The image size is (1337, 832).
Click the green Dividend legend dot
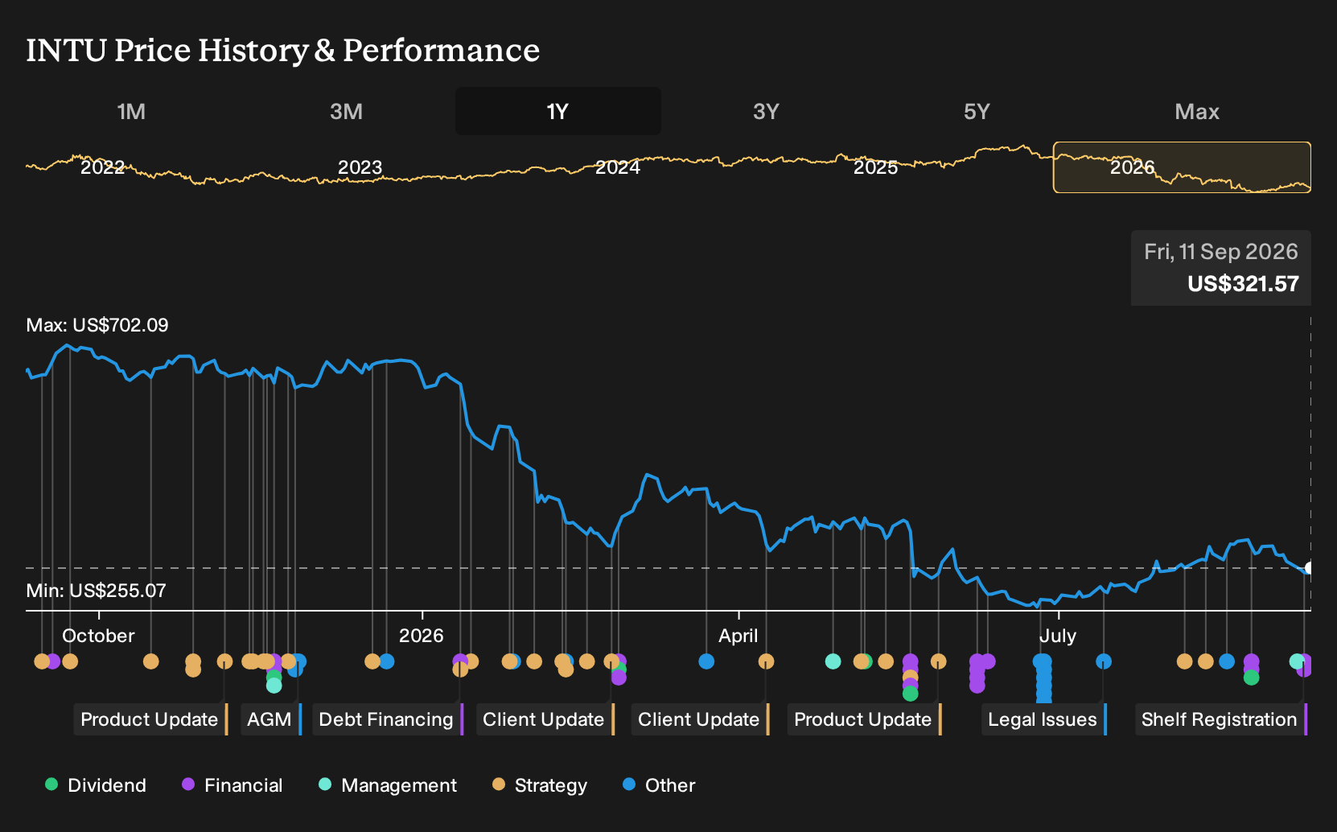[51, 784]
